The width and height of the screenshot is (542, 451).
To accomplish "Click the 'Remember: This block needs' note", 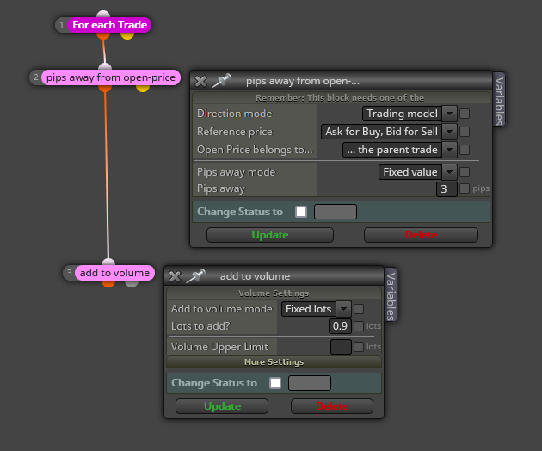I will tap(340, 98).
